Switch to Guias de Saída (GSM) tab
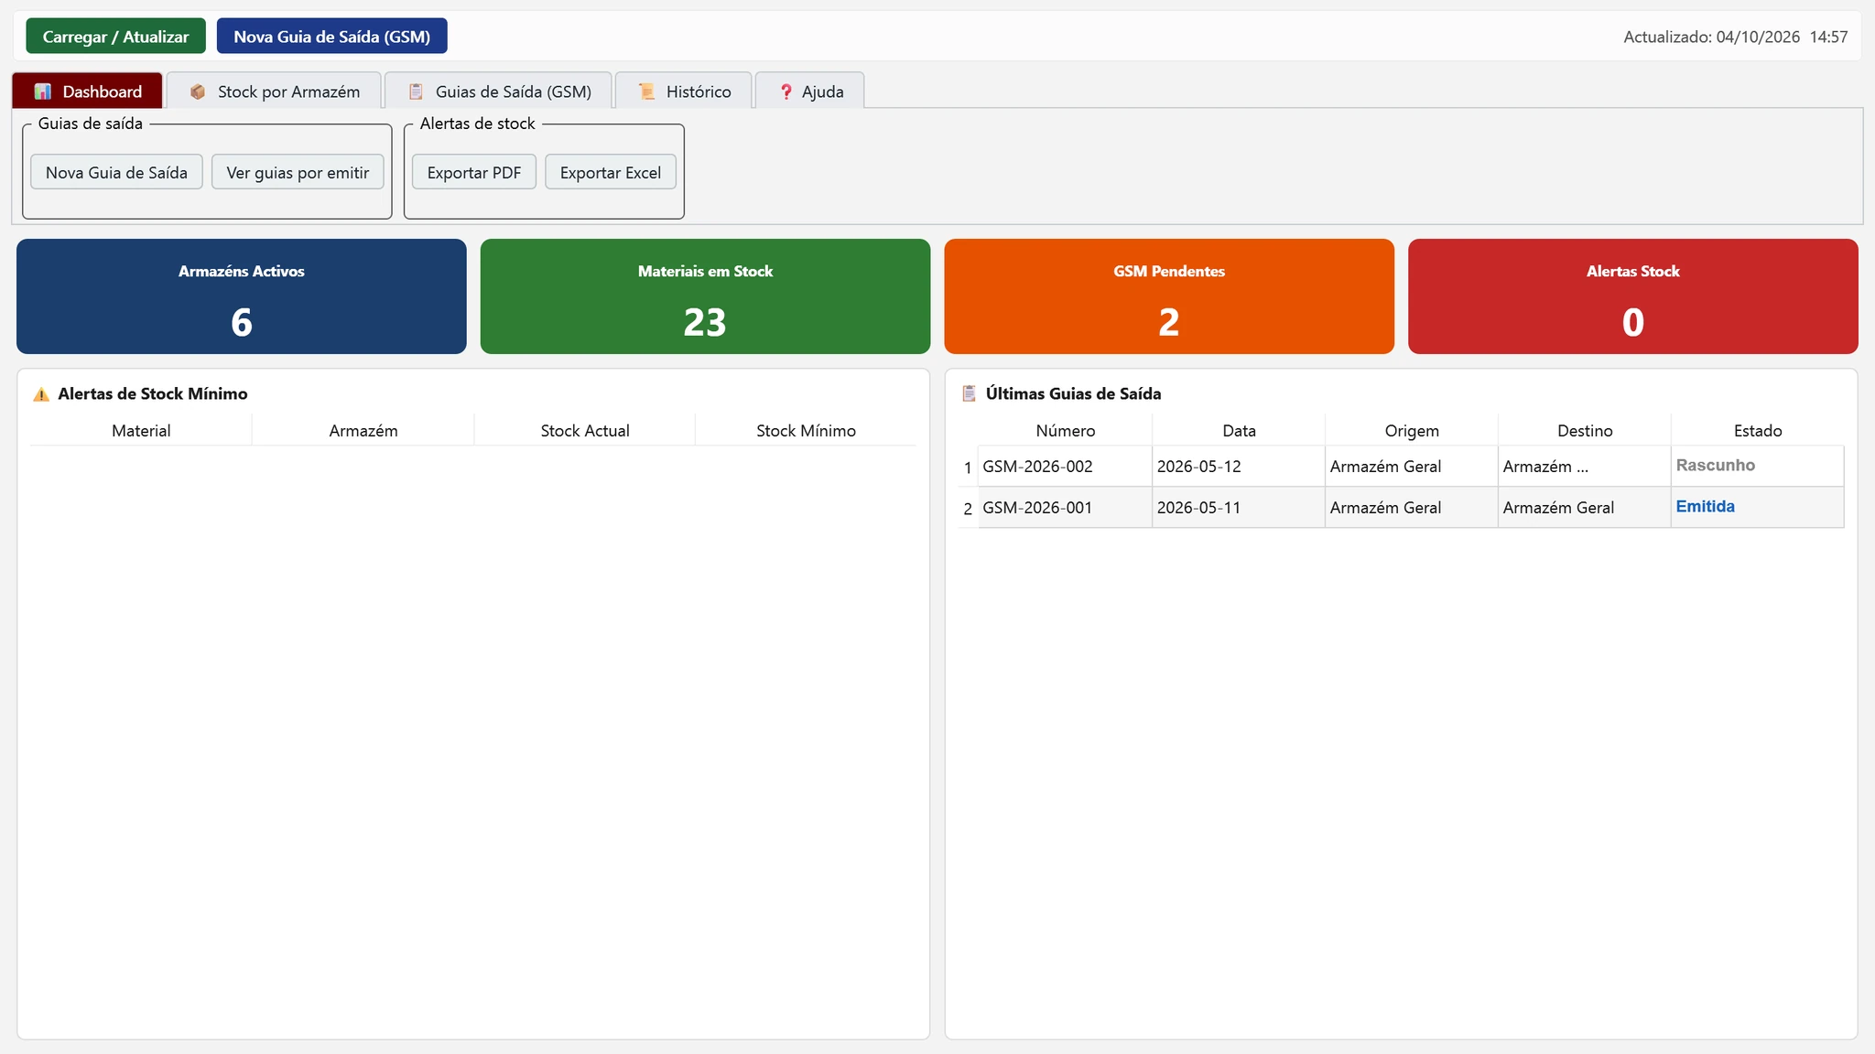Screen dimensions: 1875x1054 [498, 91]
